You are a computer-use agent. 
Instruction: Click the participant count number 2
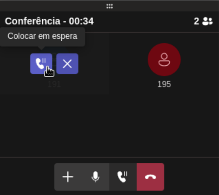pos(197,21)
